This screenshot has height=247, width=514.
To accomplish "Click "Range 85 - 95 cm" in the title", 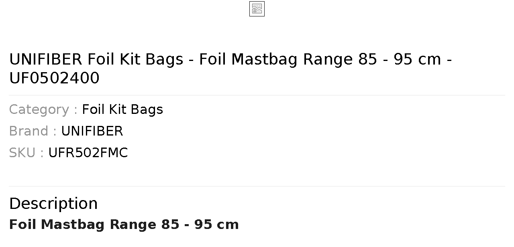I will (372, 59).
